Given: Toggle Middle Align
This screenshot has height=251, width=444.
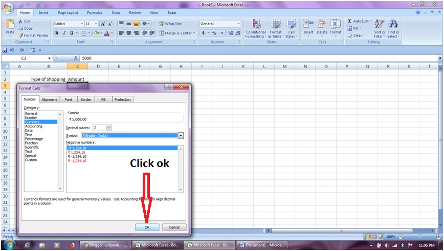Looking at the screenshot, I should click(x=128, y=24).
